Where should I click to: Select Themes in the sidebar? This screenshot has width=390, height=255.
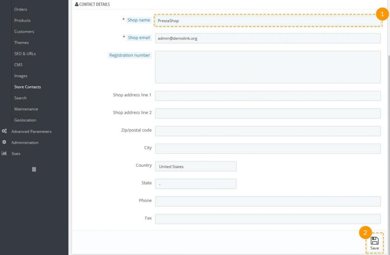21,42
